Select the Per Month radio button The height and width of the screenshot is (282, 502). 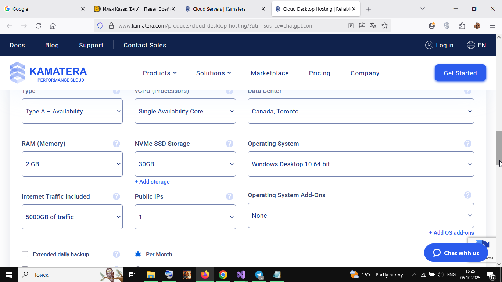[138, 254]
